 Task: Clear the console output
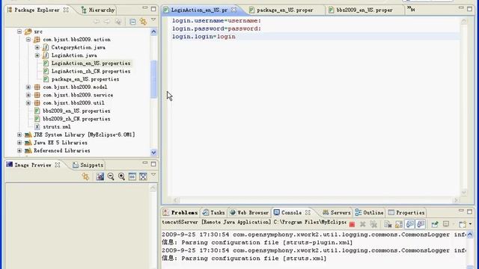click(388, 224)
